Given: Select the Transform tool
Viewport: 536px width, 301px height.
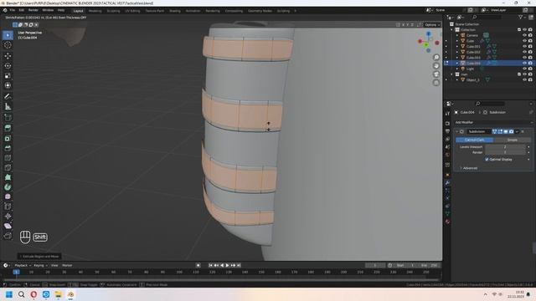Looking at the screenshot, I should pos(8,85).
